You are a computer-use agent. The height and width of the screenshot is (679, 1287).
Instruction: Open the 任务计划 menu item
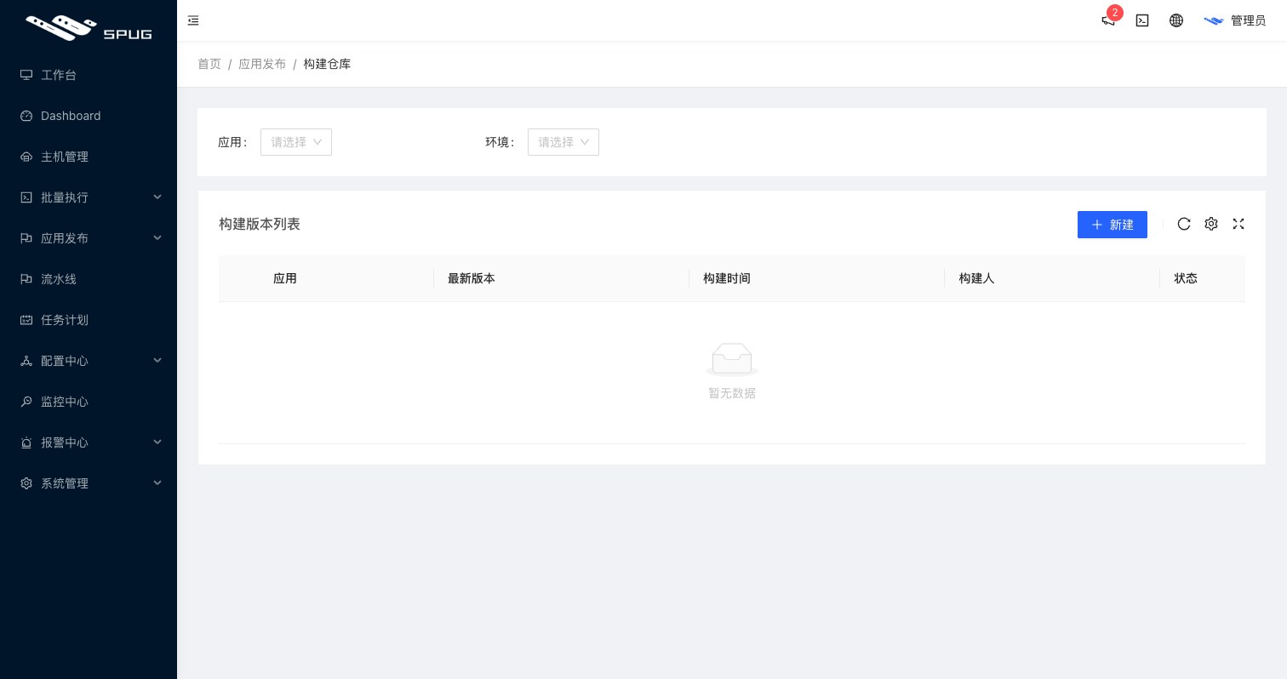pos(89,320)
